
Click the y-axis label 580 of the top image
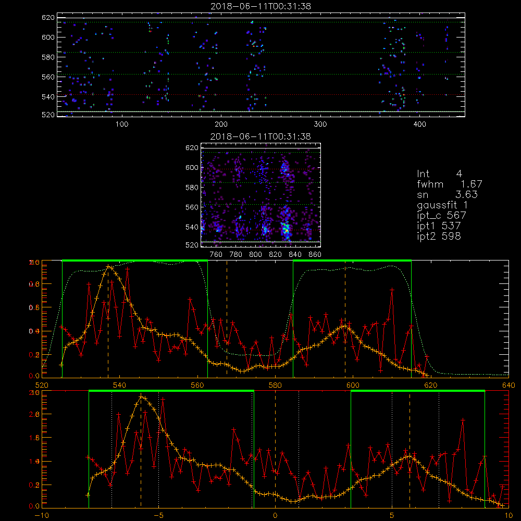click(48, 57)
